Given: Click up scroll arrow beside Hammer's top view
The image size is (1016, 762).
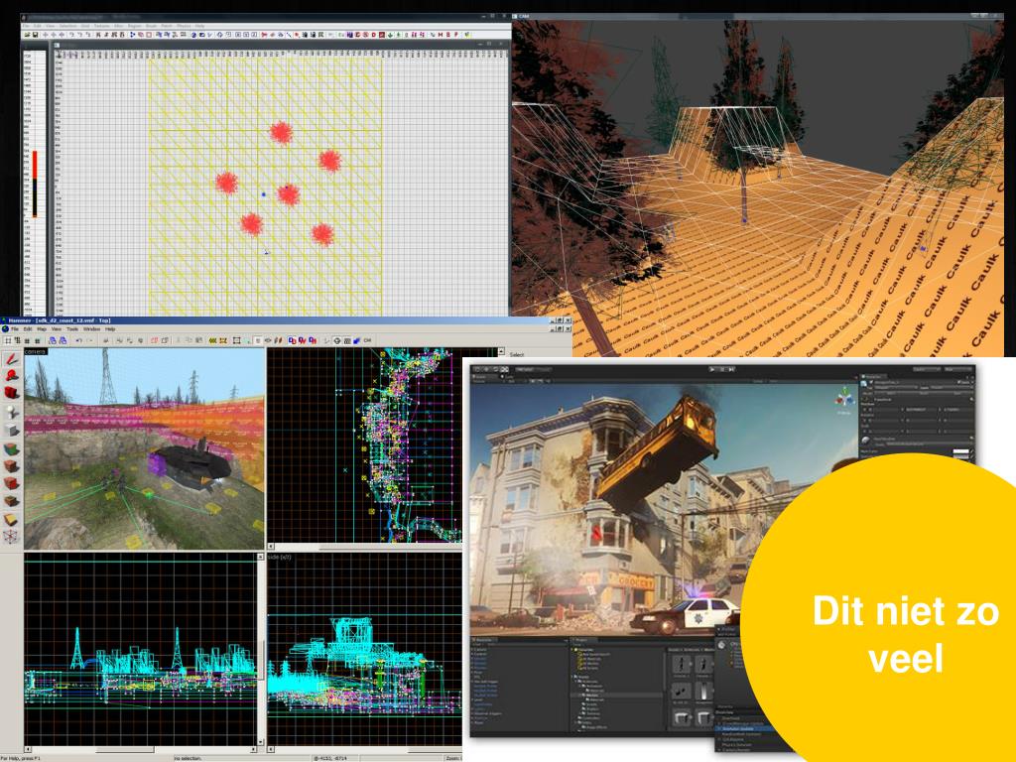Looking at the screenshot, I should pos(500,352).
